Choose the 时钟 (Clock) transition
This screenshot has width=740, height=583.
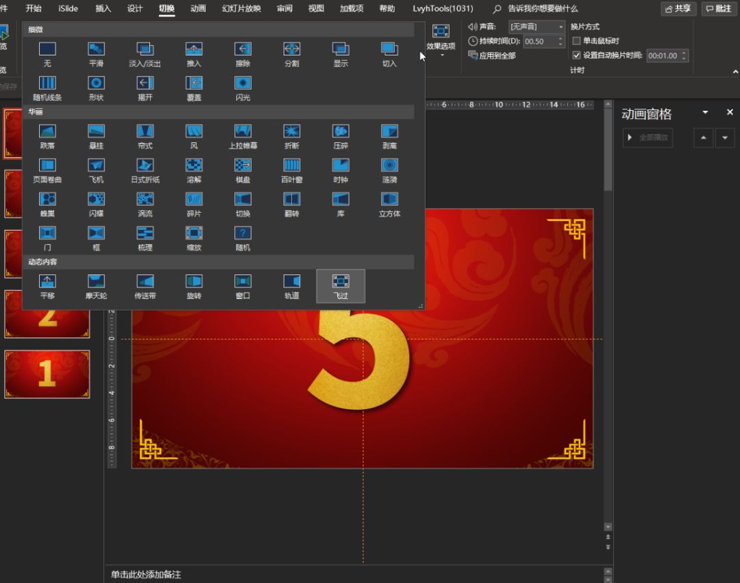click(341, 170)
